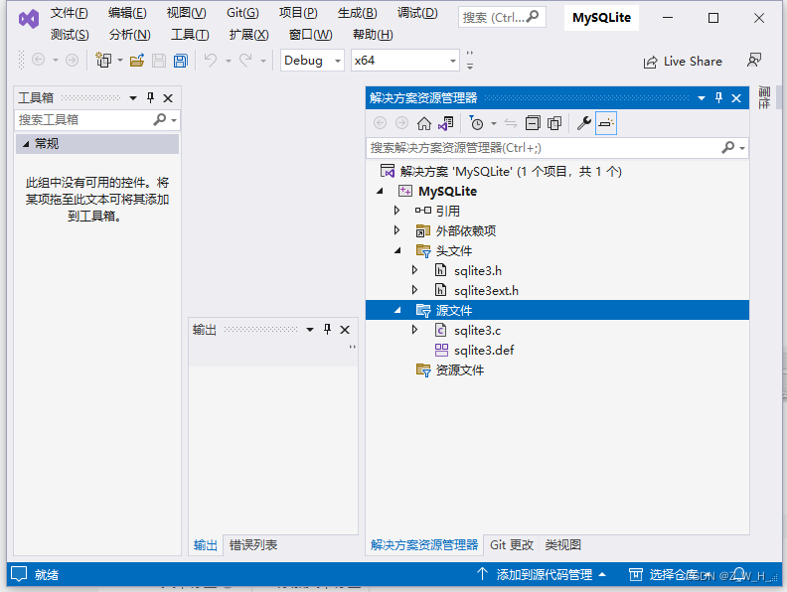The image size is (787, 592).
Task: Expand the sqlite3ext.h file node
Action: (x=414, y=290)
